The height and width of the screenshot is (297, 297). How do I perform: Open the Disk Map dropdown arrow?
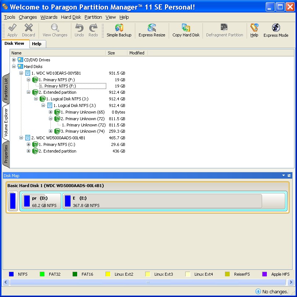283,175
